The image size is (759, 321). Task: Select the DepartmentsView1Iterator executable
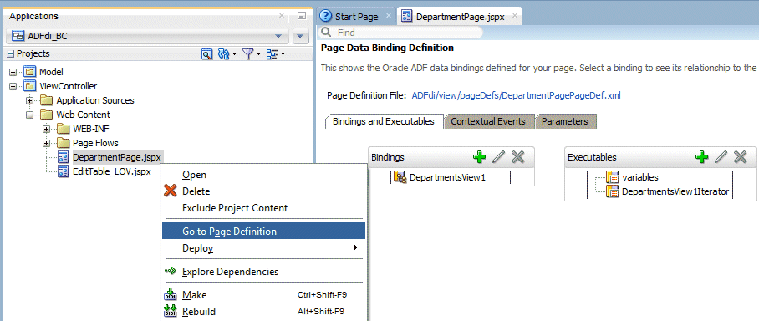[675, 191]
